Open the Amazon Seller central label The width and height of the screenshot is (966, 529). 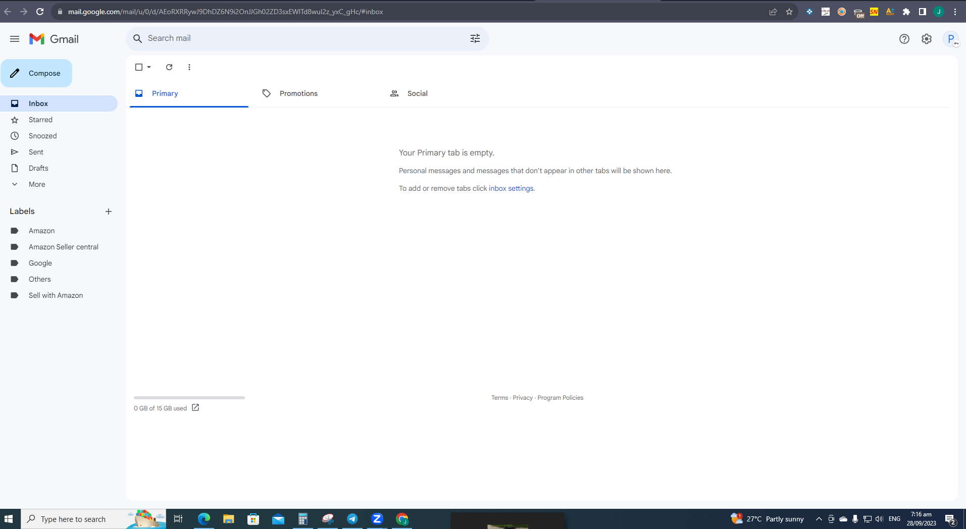pyautogui.click(x=59, y=247)
